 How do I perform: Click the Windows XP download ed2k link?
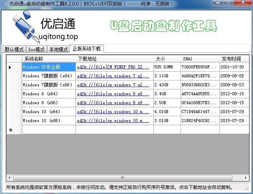(113, 67)
